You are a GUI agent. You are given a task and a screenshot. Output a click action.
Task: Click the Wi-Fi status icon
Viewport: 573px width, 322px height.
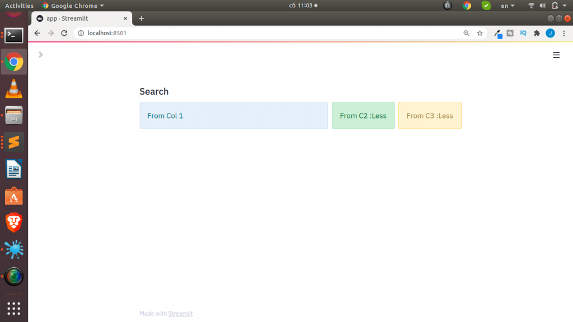point(532,6)
